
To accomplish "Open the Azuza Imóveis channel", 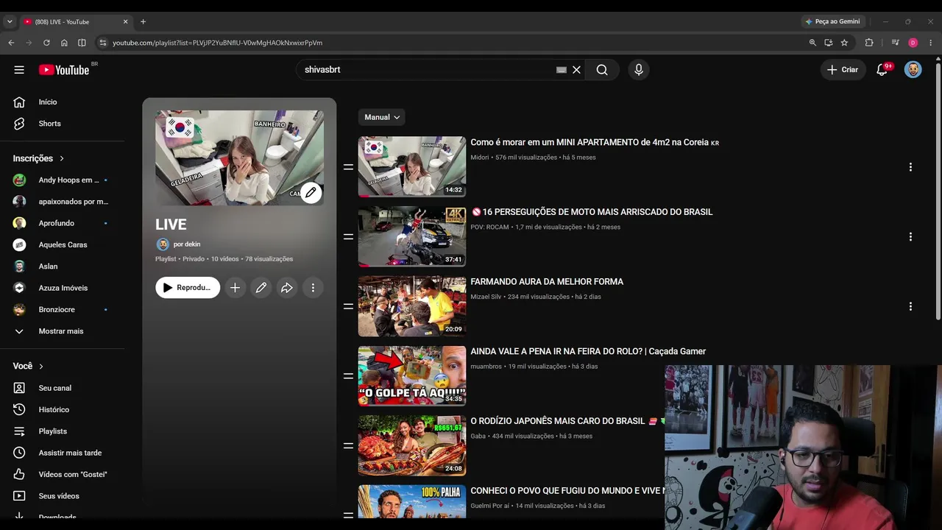I will coord(63,288).
